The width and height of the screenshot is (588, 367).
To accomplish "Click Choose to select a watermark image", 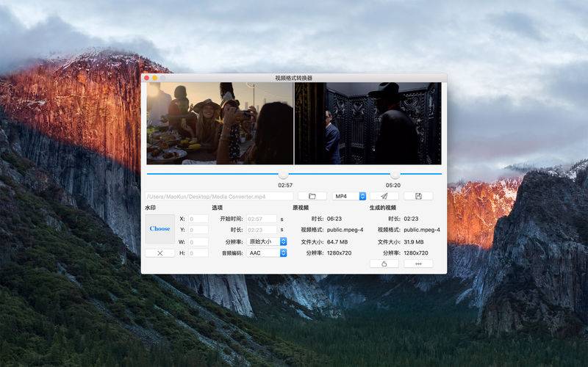I will pos(159,229).
